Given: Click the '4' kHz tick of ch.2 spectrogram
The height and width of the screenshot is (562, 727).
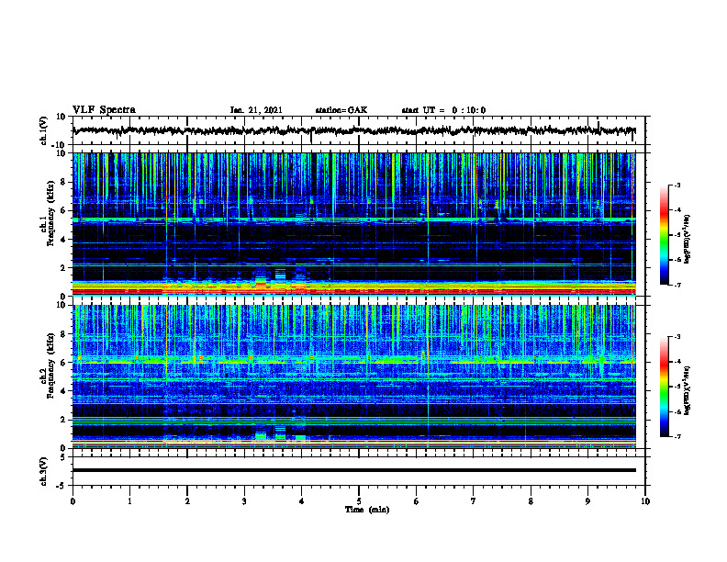Looking at the screenshot, I should (63, 391).
